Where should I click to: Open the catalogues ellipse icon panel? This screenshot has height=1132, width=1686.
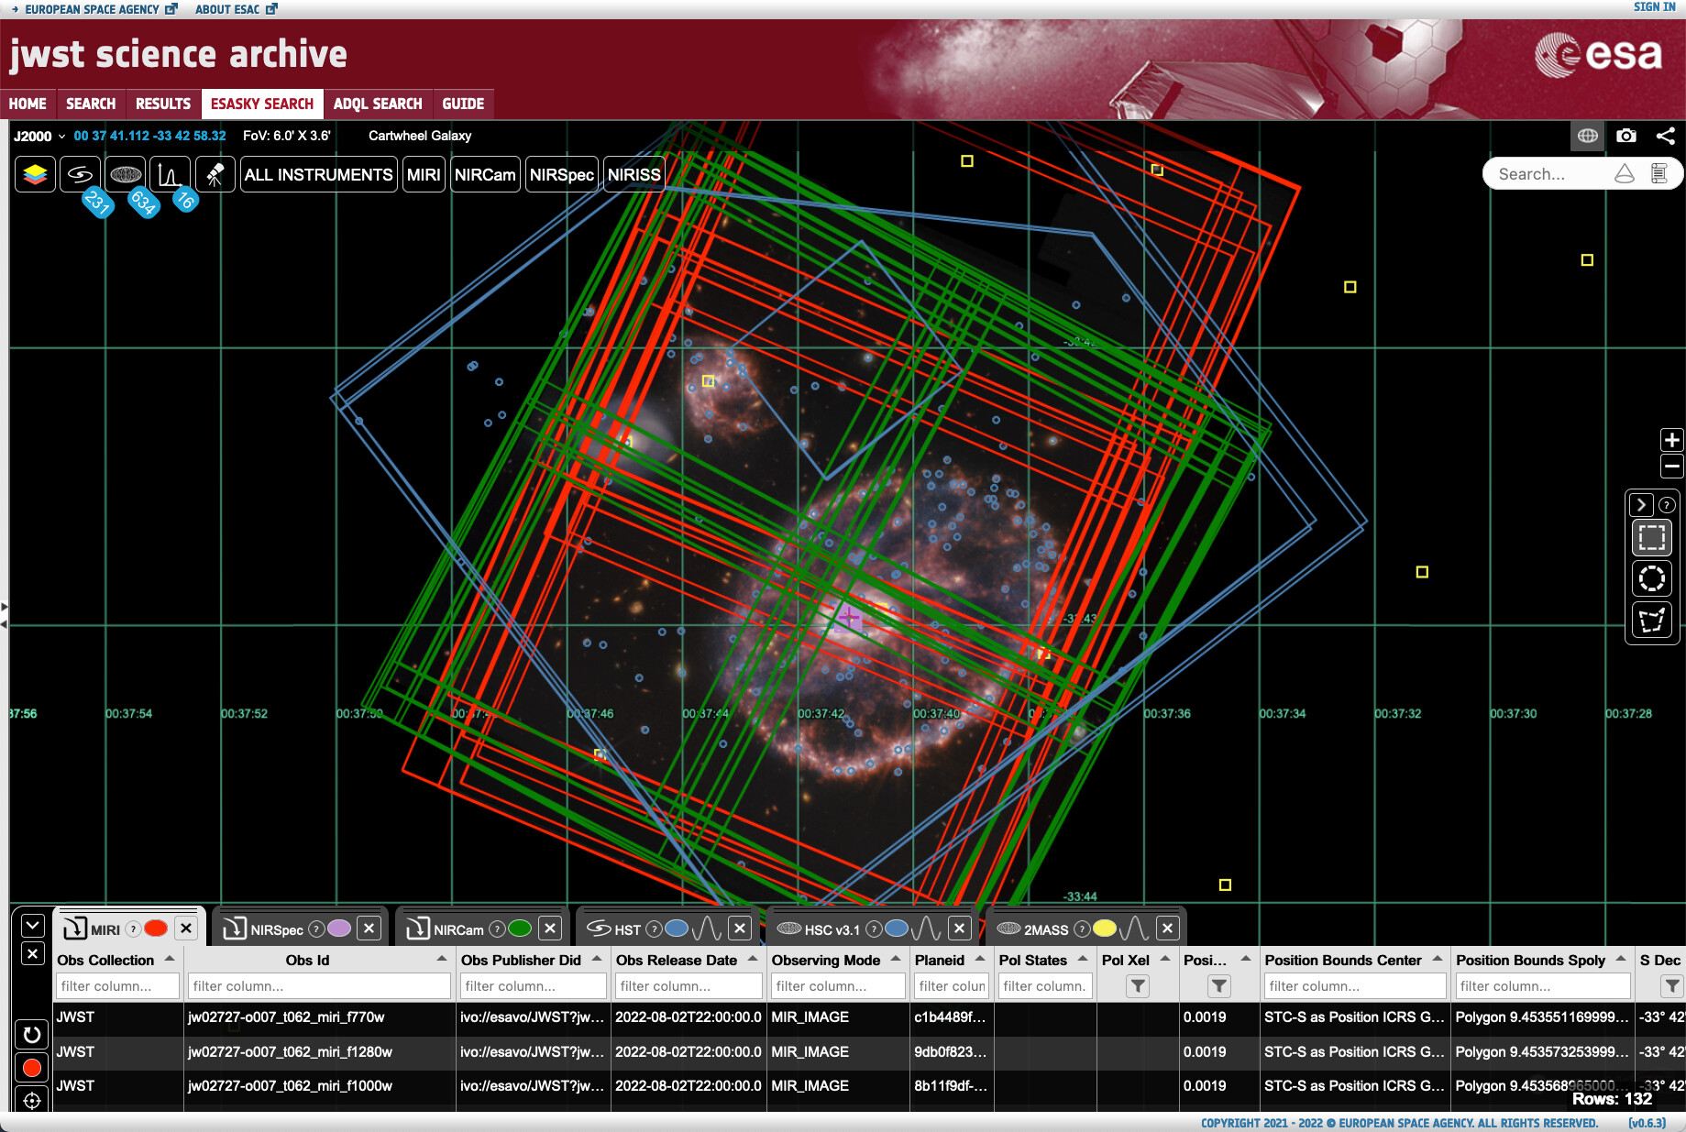click(126, 174)
